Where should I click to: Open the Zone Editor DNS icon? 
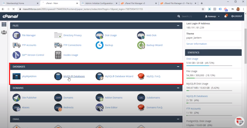point(99,107)
